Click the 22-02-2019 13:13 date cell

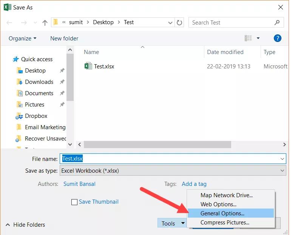pyautogui.click(x=229, y=66)
